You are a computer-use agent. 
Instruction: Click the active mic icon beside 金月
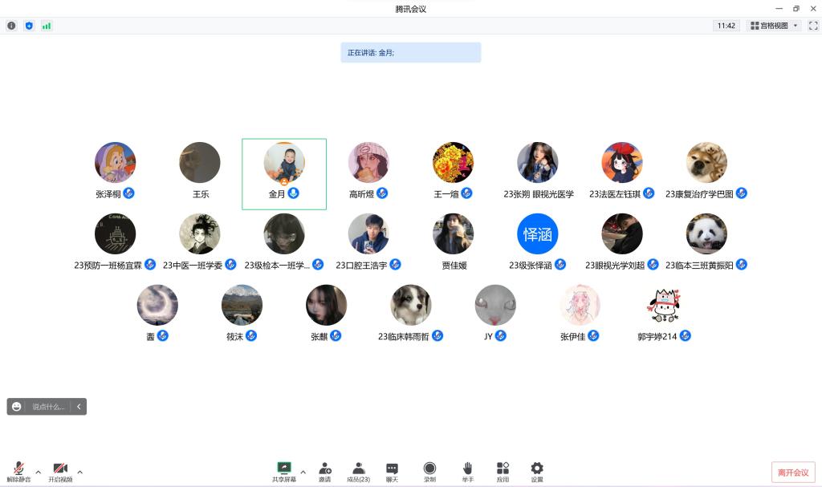click(x=294, y=193)
